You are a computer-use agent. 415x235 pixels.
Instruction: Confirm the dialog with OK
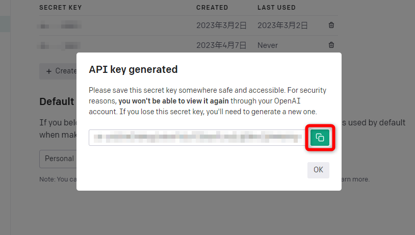[x=318, y=170]
